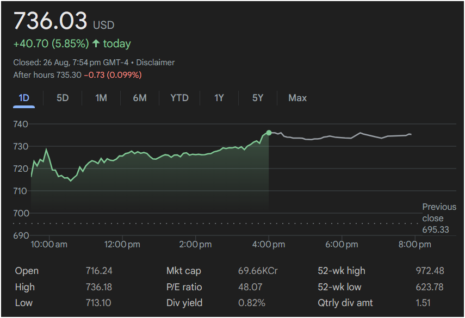Switch to YTD chart view
The height and width of the screenshot is (318, 465).
coord(179,98)
